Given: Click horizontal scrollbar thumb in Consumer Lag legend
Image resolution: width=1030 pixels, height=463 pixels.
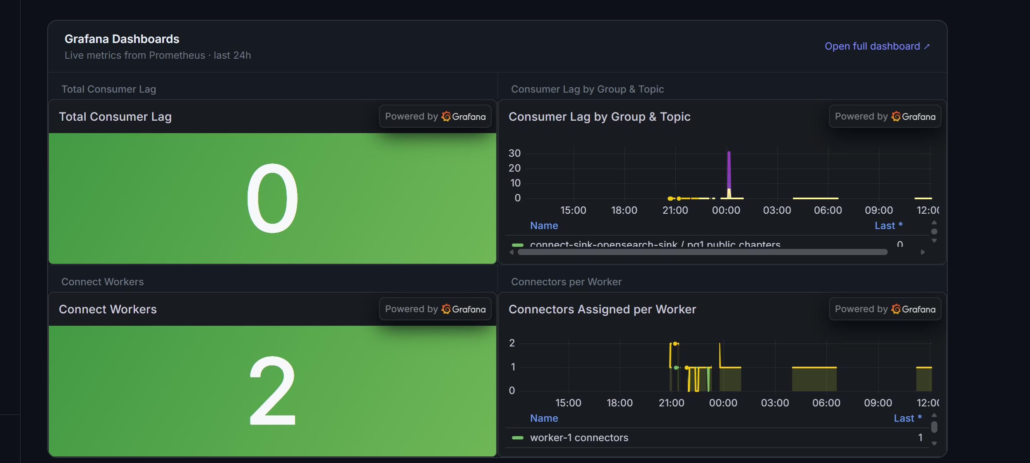Looking at the screenshot, I should point(702,252).
